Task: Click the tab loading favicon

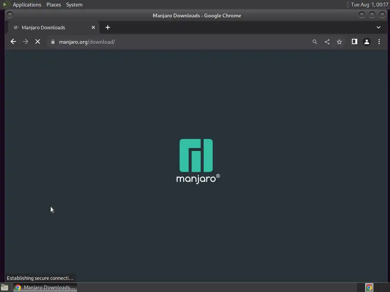Action: [16, 27]
